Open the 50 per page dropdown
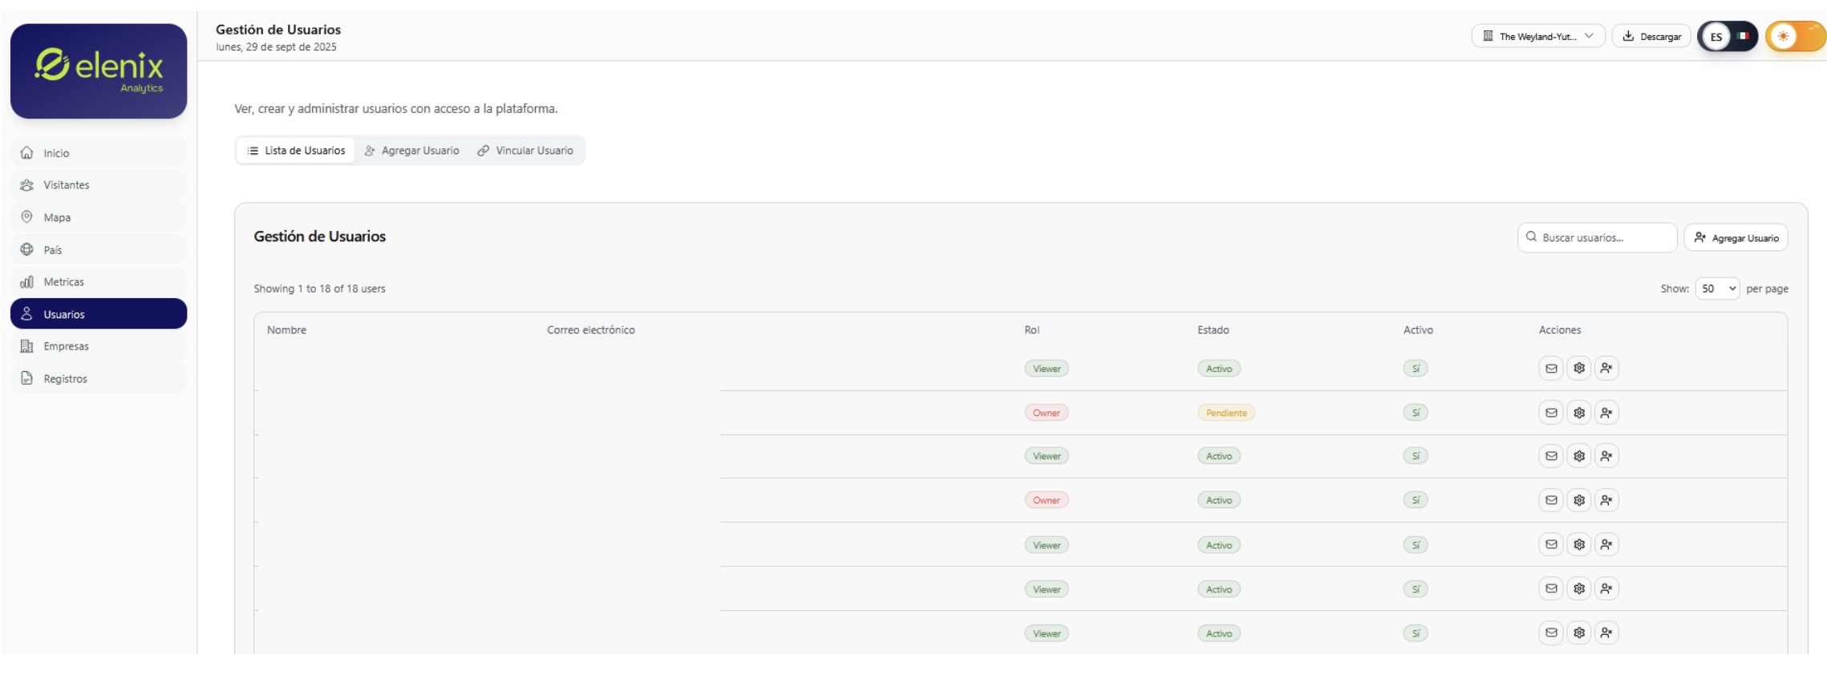Screen dimensions: 1827x675 [x=1716, y=289]
